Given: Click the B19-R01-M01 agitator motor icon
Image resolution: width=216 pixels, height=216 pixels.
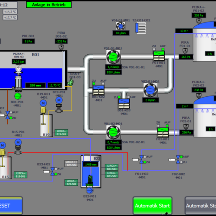Looking at the screenshot, I should 43,103.
